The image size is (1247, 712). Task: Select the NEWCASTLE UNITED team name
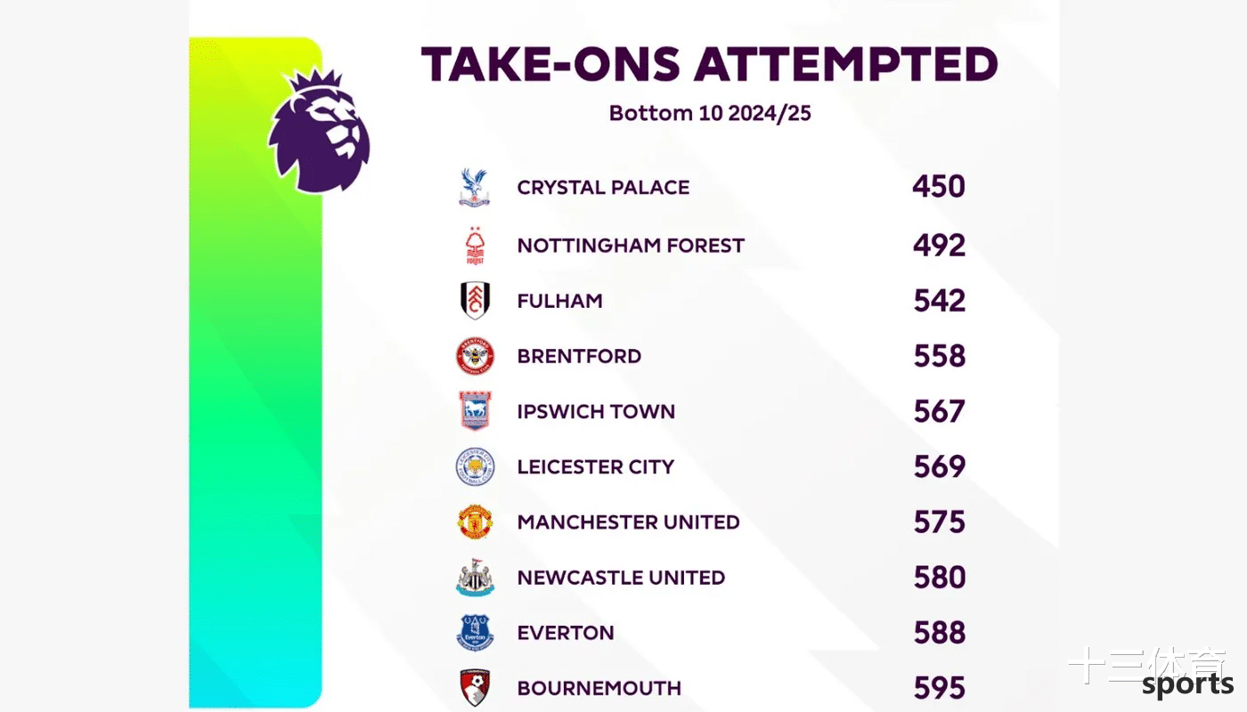[x=621, y=578]
